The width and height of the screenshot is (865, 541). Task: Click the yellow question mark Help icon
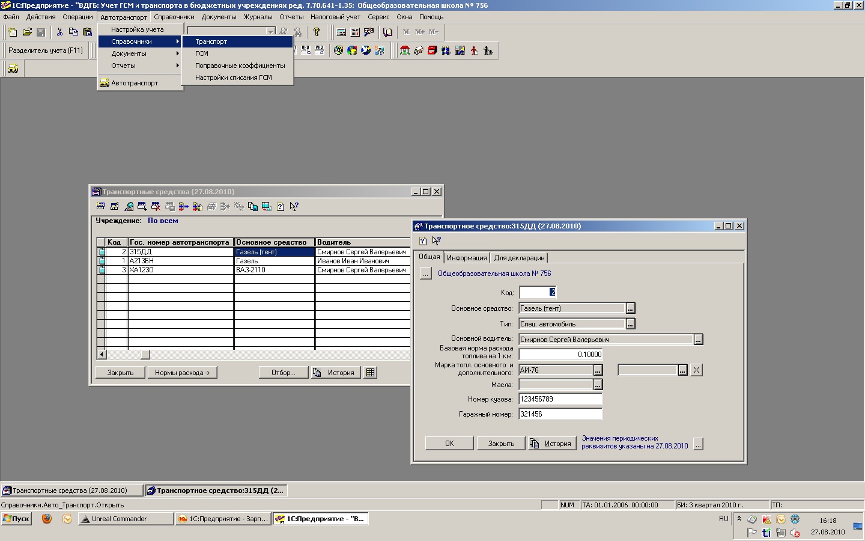317,32
